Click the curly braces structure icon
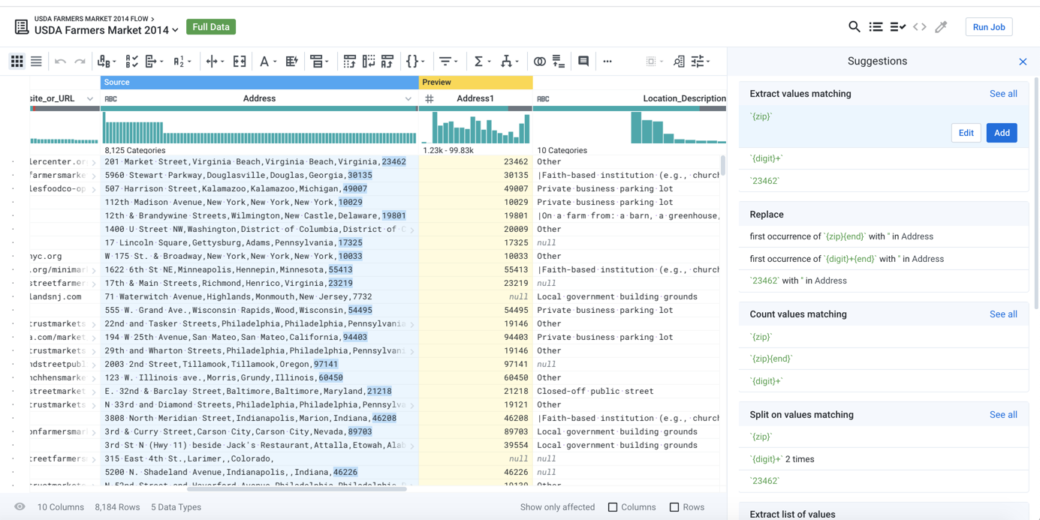 pyautogui.click(x=412, y=62)
